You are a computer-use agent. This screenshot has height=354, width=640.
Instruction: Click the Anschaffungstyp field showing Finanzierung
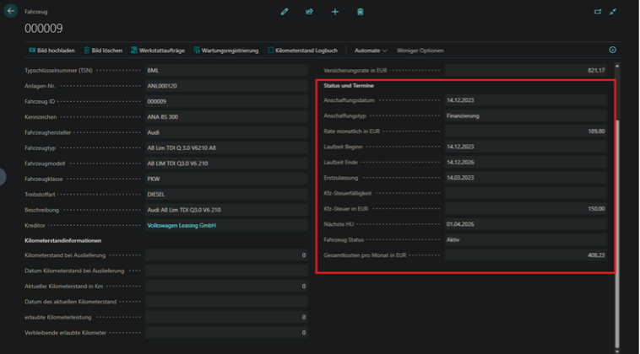[x=524, y=115]
